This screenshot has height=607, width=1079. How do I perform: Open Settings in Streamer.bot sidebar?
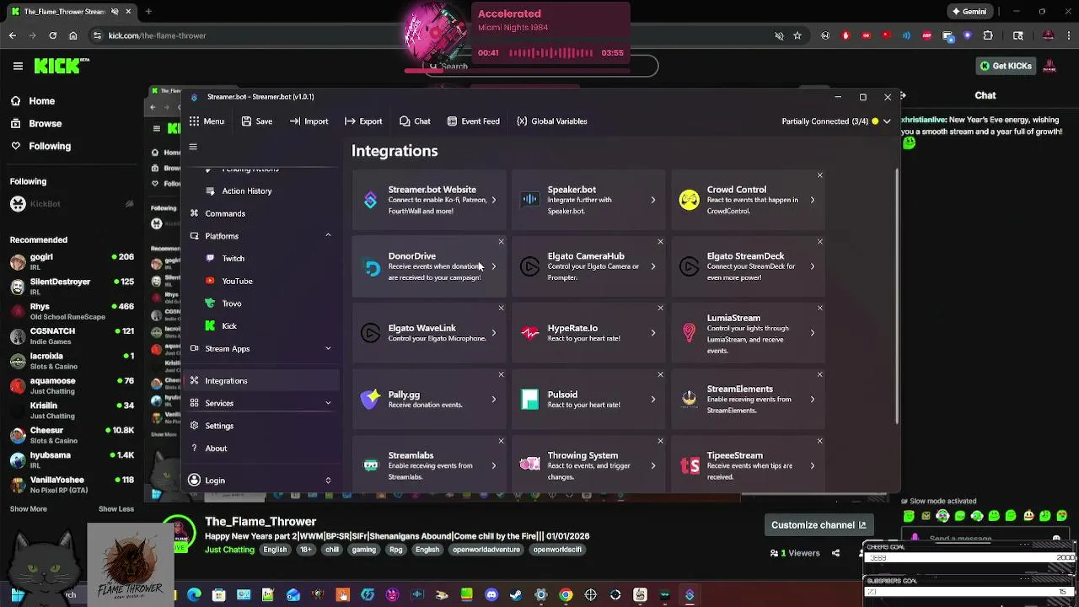coord(218,426)
